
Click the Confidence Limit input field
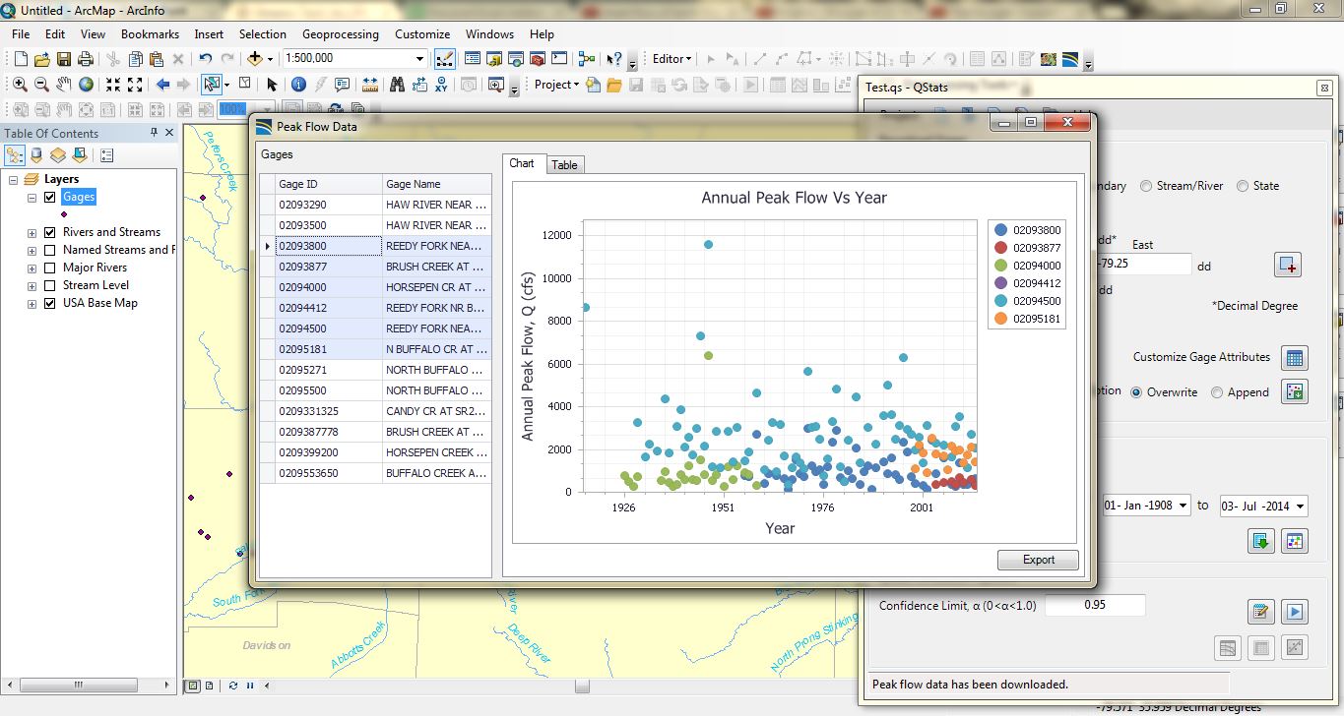[1094, 605]
